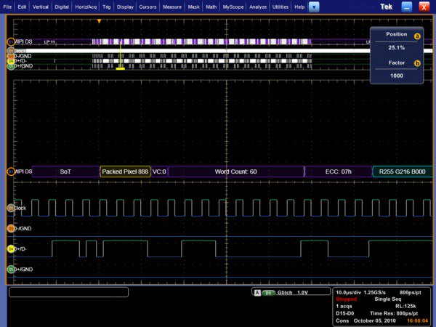Click the orange trigger position marker at top
The width and height of the screenshot is (436, 327).
(100, 22)
